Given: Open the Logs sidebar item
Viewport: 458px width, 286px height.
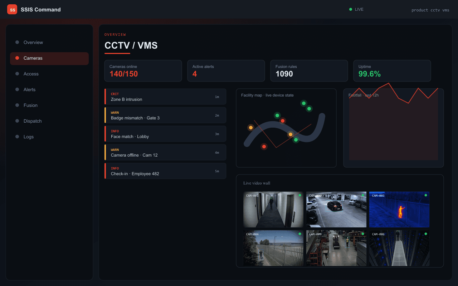Looking at the screenshot, I should (x=49, y=137).
